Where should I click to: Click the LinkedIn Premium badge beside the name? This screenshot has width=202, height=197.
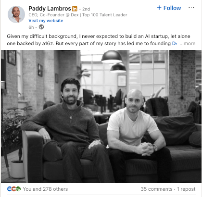tap(75, 9)
